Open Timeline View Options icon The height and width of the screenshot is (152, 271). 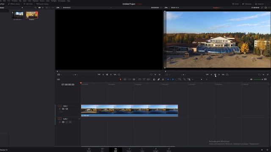pos(58,79)
